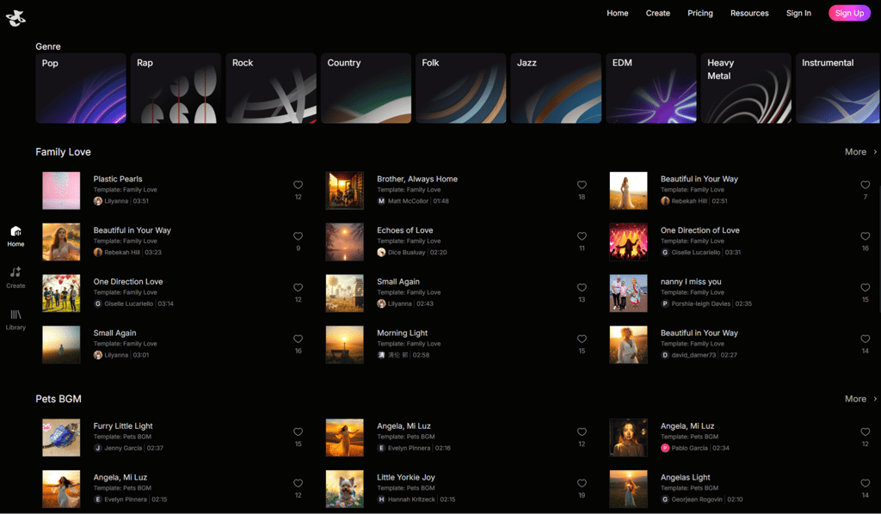Click the site logo in the top-left corner
Screen dimensions: 881x514
pos(16,17)
